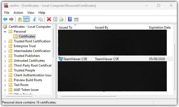This screenshot has height=107, width=179.
Task: Click the certificate list vertical scrollbar
Action: (175, 67)
